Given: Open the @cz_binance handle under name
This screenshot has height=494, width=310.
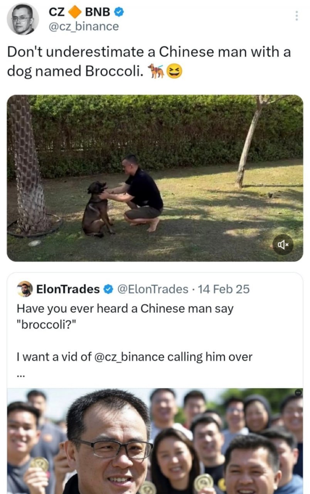Looking at the screenshot, I should coord(83,27).
